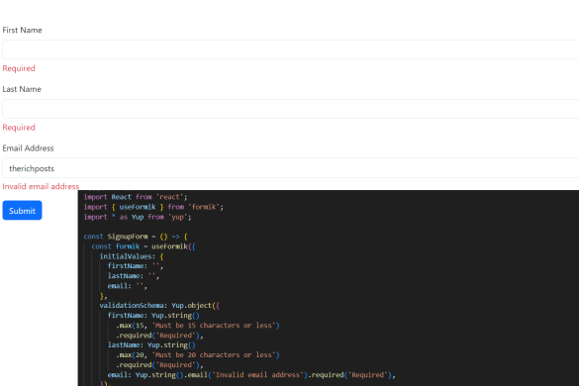Click the First Name label
The height and width of the screenshot is (386, 579).
pos(22,31)
